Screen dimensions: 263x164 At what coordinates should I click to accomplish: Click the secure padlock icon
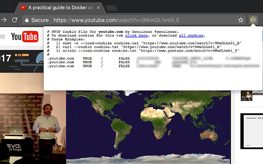click(26, 20)
